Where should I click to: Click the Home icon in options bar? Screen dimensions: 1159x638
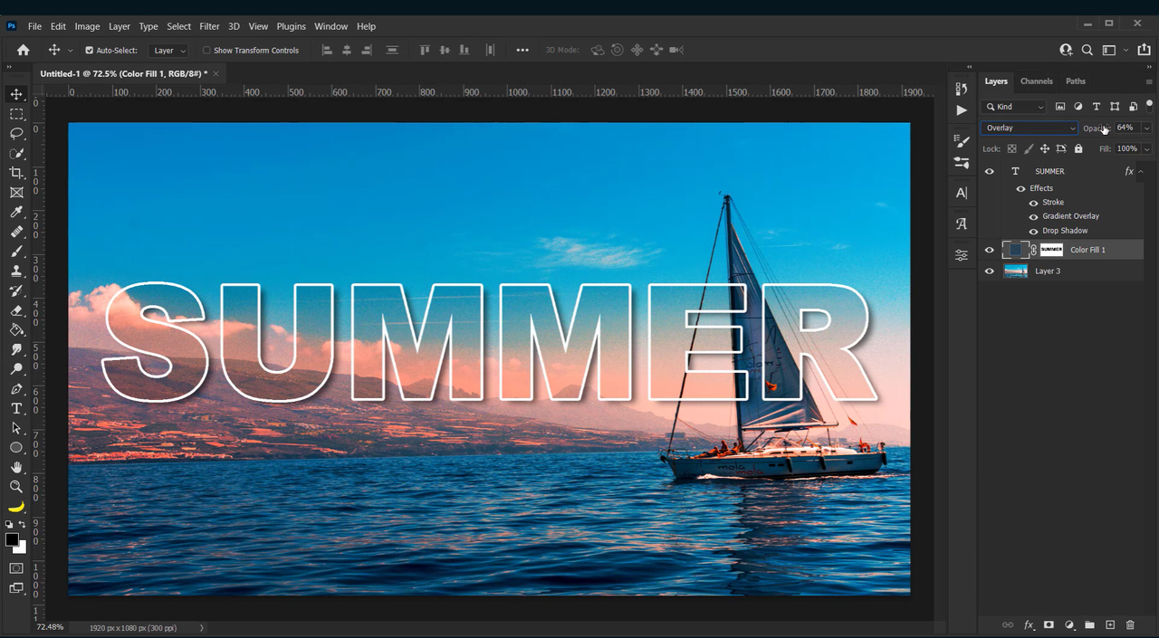(x=24, y=51)
